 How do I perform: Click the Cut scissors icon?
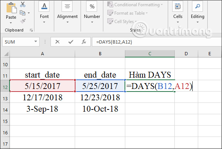(x=23, y=4)
